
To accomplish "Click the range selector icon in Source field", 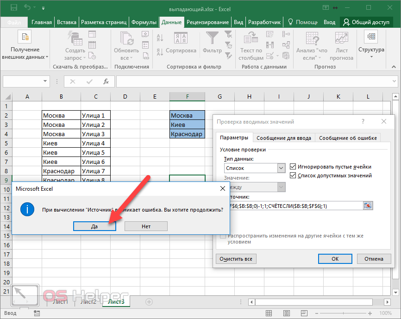I will (368, 205).
